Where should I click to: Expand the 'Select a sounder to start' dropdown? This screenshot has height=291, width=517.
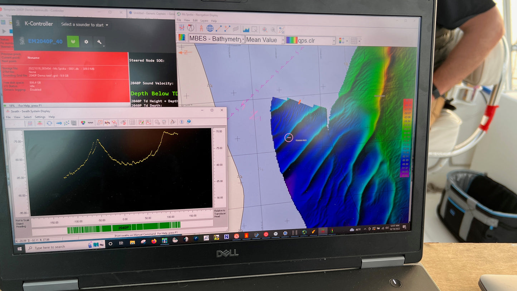point(84,25)
